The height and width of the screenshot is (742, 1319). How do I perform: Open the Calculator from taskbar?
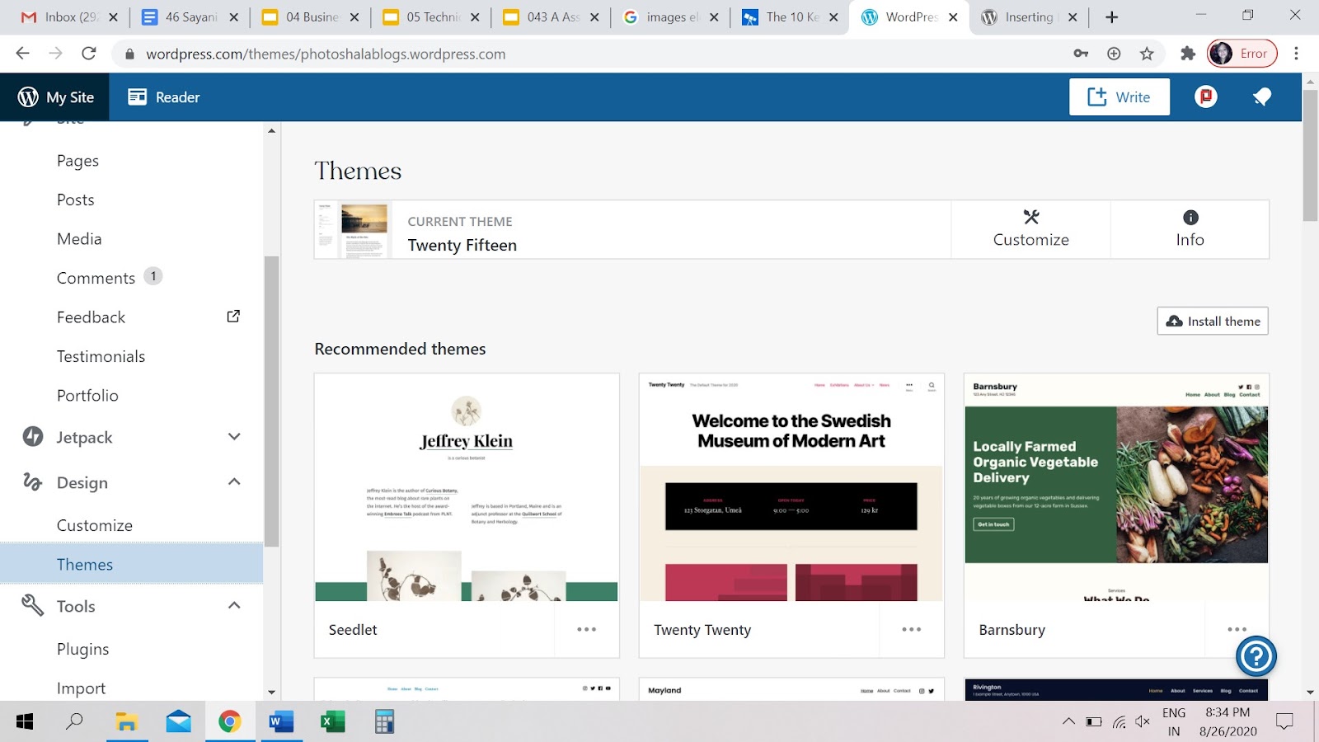384,722
